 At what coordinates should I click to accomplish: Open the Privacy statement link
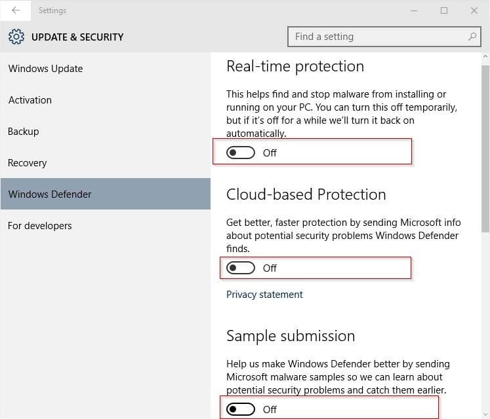[x=264, y=295]
